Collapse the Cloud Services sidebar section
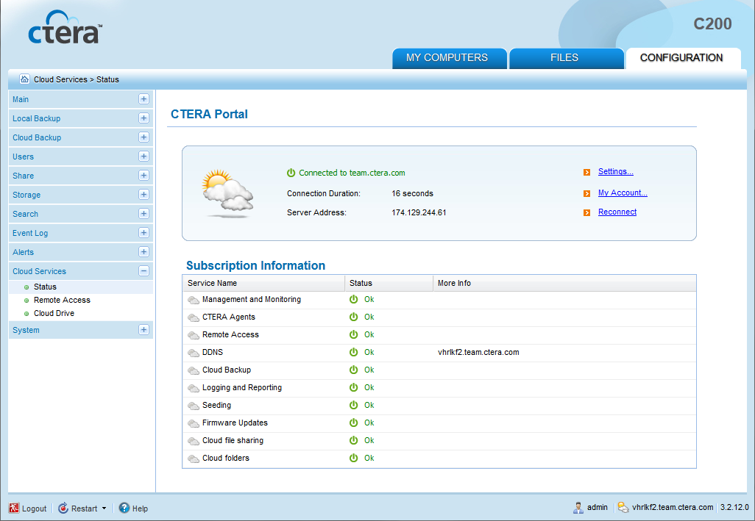This screenshot has width=755, height=521. [x=143, y=271]
